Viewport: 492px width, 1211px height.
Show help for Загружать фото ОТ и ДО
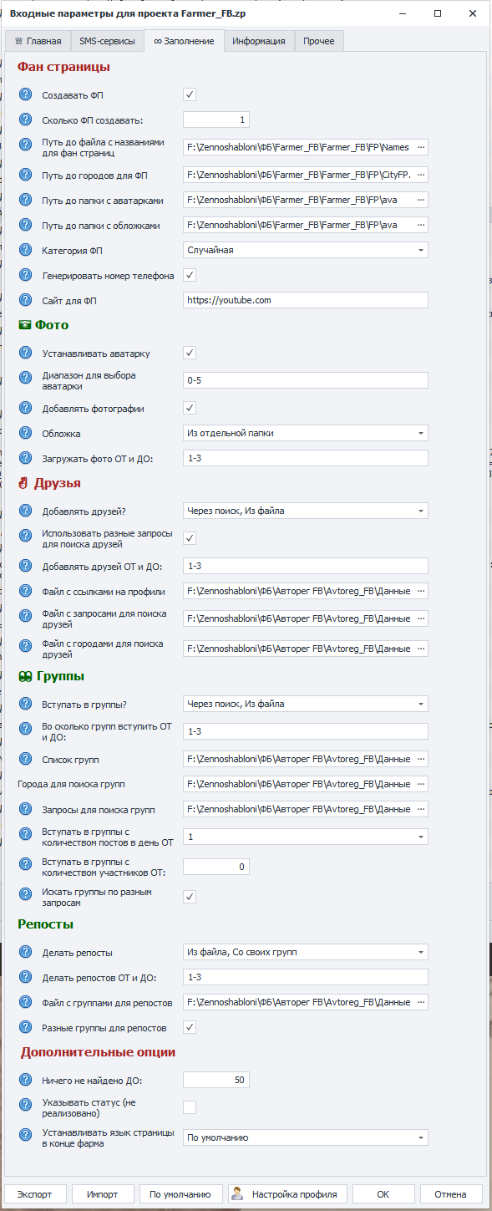coord(26,458)
